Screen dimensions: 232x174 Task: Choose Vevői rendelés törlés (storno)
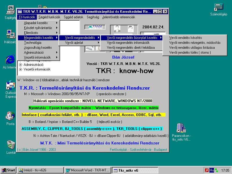[195, 52]
